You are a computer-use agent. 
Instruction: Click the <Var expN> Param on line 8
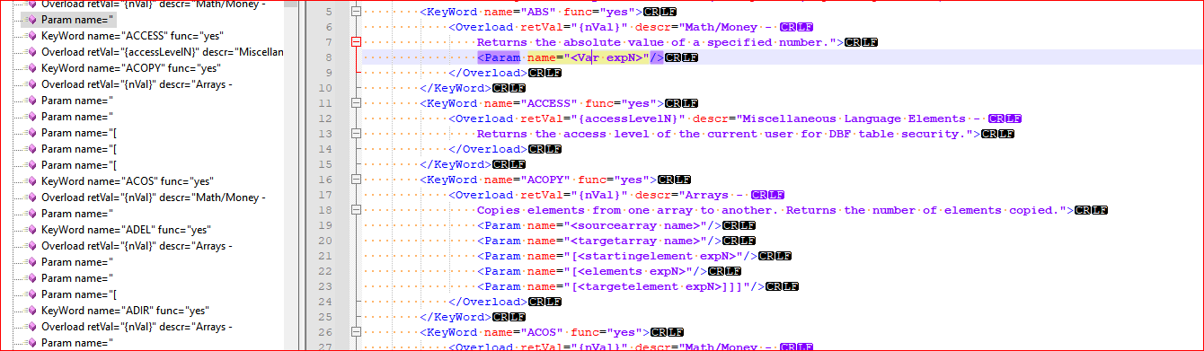(571, 57)
